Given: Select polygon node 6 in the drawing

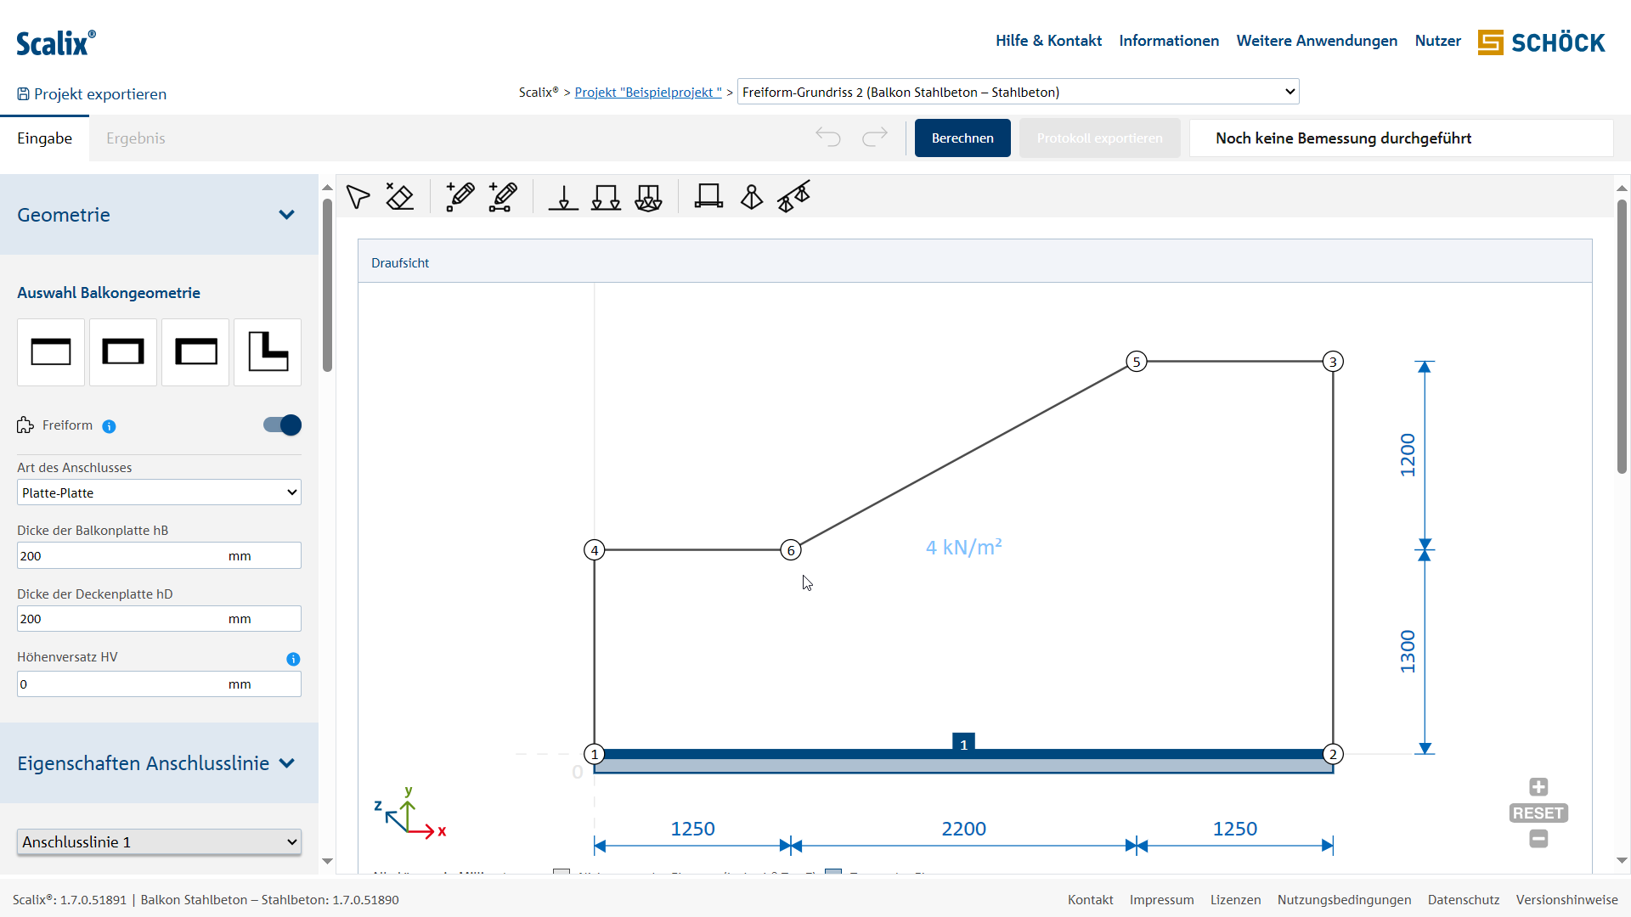Looking at the screenshot, I should [791, 550].
